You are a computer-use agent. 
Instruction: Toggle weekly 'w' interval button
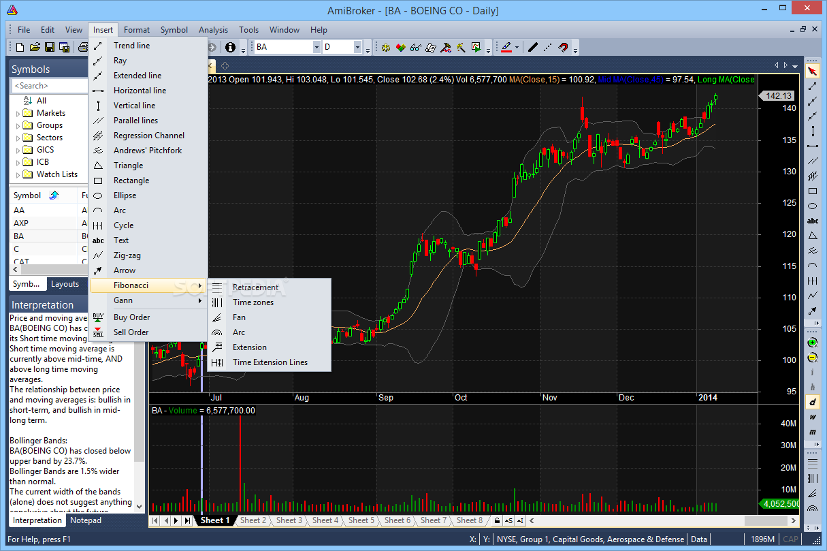[813, 417]
